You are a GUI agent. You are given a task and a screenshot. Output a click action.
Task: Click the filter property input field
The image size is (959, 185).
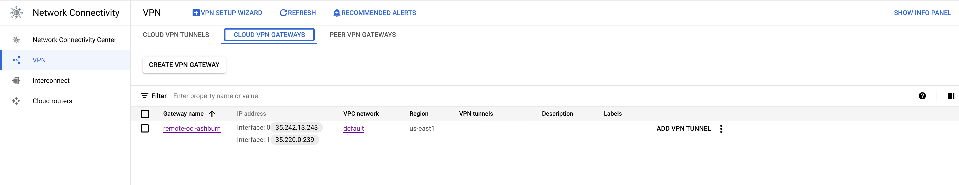click(261, 96)
